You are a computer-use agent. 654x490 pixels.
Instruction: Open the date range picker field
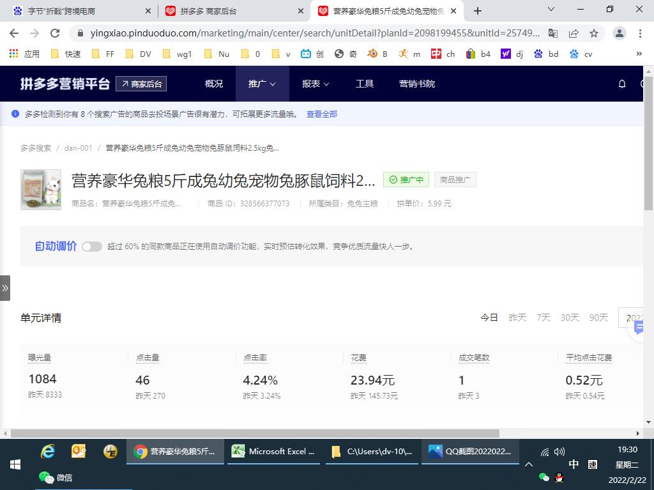point(631,318)
